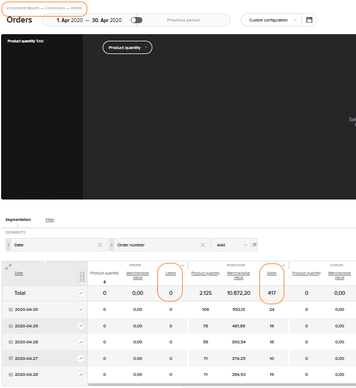Sort table by the Date column header
Image resolution: width=356 pixels, height=388 pixels.
click(19, 273)
